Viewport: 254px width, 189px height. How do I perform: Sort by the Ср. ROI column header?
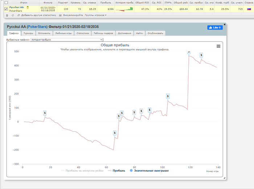pyautogui.click(x=157, y=3)
